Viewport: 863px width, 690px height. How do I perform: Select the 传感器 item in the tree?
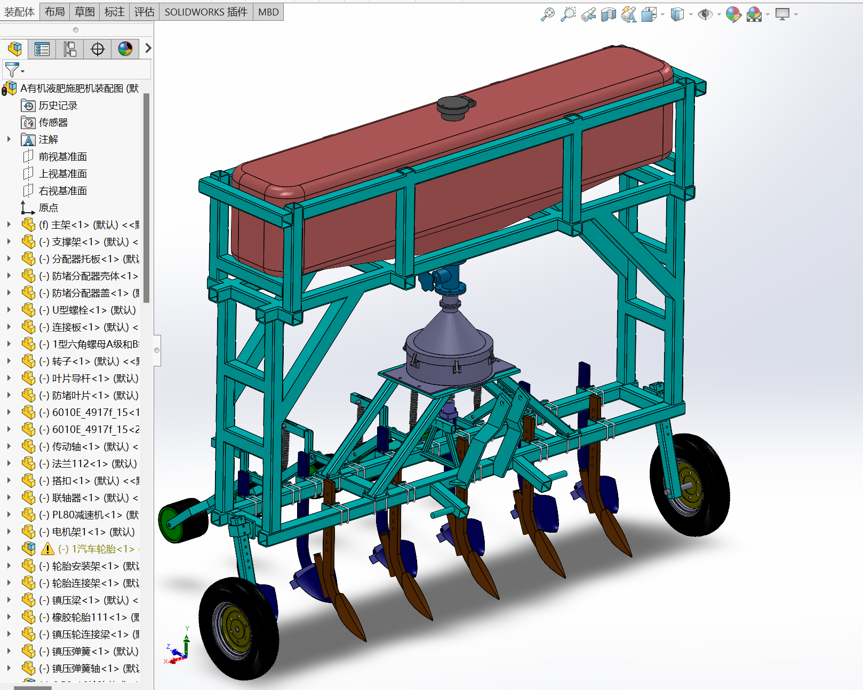pos(53,123)
